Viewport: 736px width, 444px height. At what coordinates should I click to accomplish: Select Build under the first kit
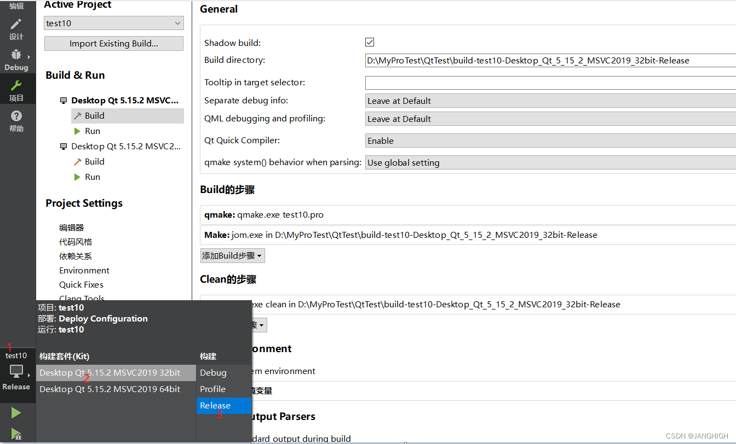(x=128, y=116)
